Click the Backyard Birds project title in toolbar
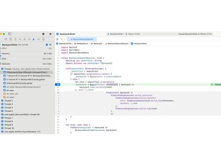The height and width of the screenshot is (166, 221). (67, 34)
